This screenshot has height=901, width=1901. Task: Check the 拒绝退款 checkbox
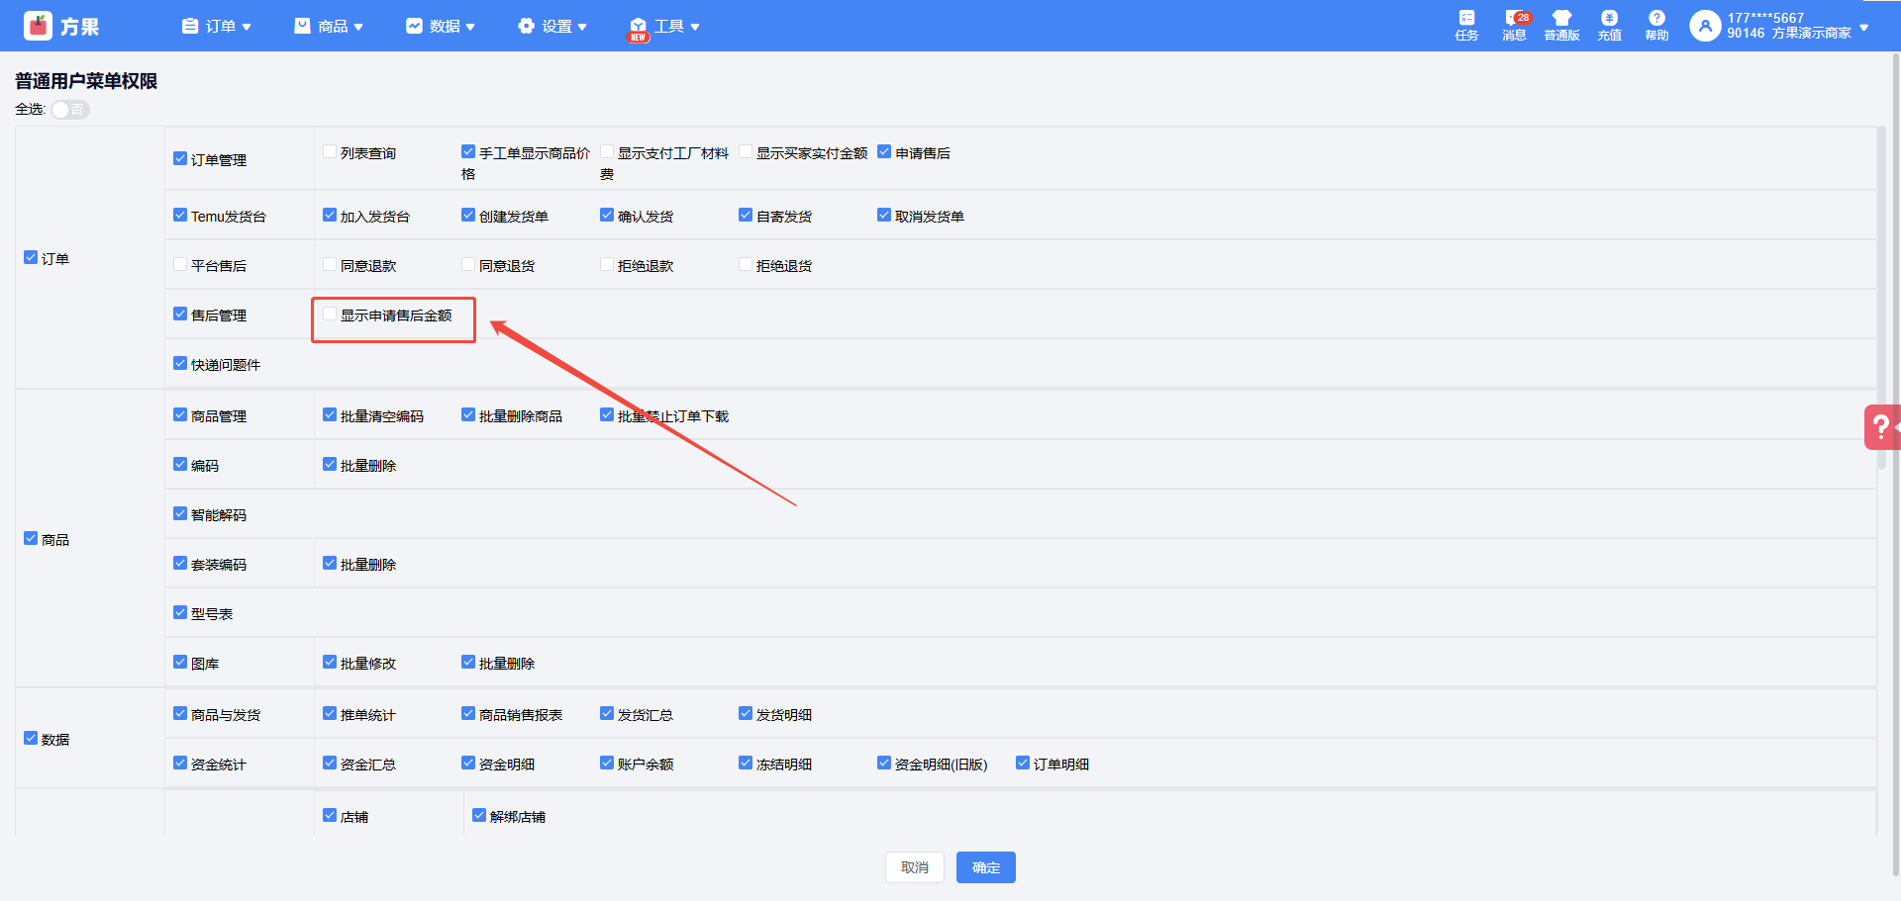(x=607, y=265)
